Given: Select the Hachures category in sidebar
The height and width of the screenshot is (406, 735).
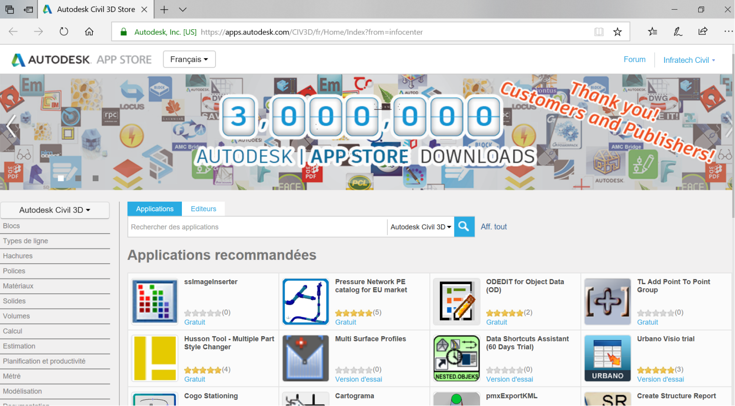Looking at the screenshot, I should coord(18,256).
